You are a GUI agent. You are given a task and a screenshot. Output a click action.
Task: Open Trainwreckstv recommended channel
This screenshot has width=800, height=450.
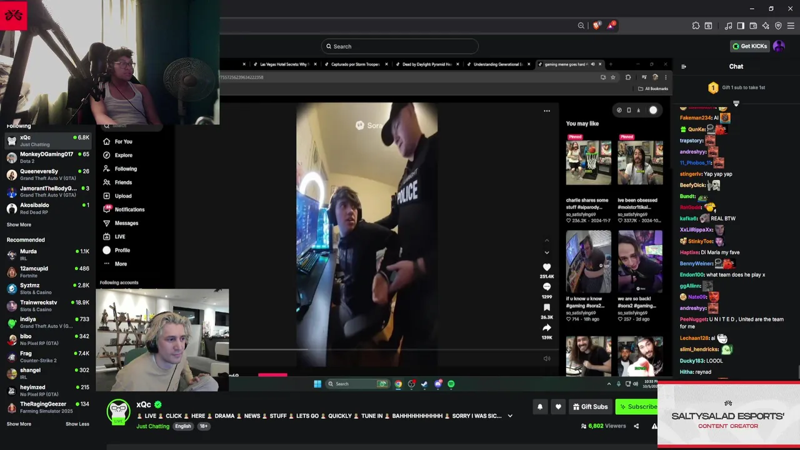pos(47,306)
